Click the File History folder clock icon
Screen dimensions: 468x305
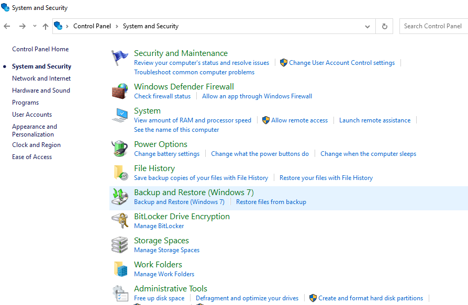point(120,173)
